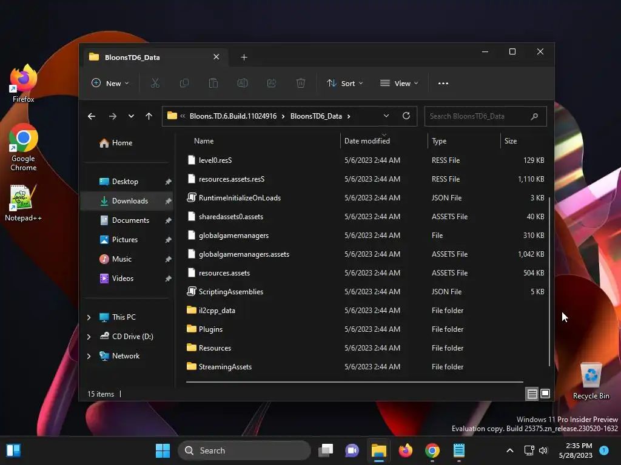Viewport: 621px width, 465px height.
Task: Show recent locations dropdown arrow
Action: coord(131,116)
